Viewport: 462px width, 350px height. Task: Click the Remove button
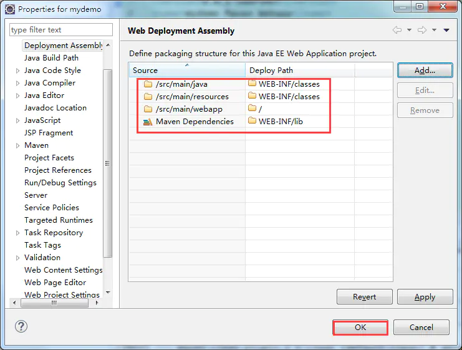[x=425, y=110]
